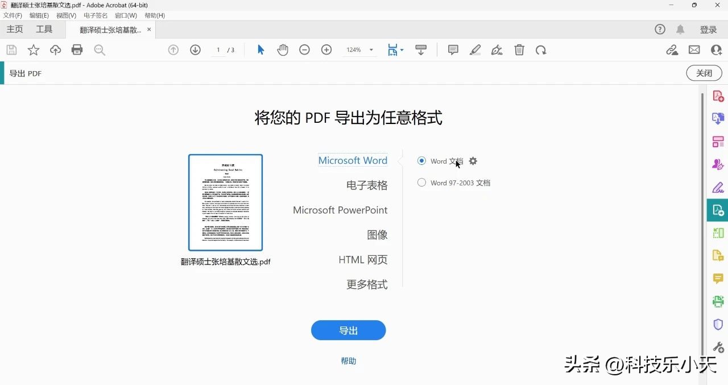Open the Organize Pages tool
Screen dimensions: 728x385
tap(717, 141)
